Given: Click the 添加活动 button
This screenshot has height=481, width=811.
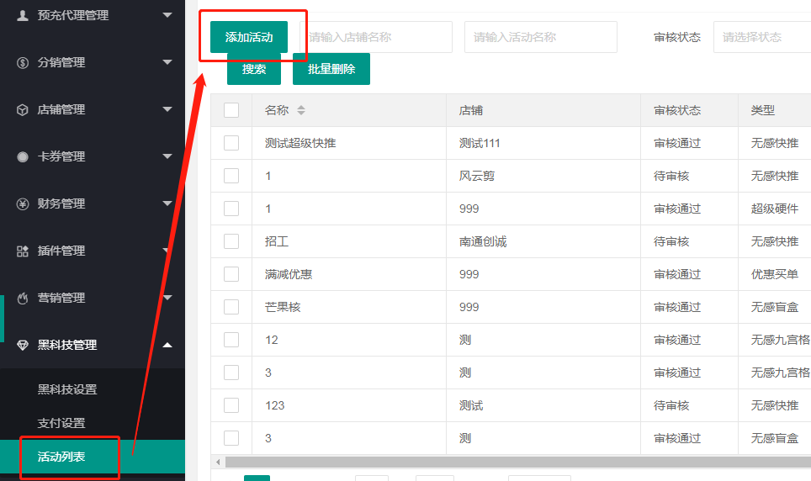Looking at the screenshot, I should click(x=249, y=37).
